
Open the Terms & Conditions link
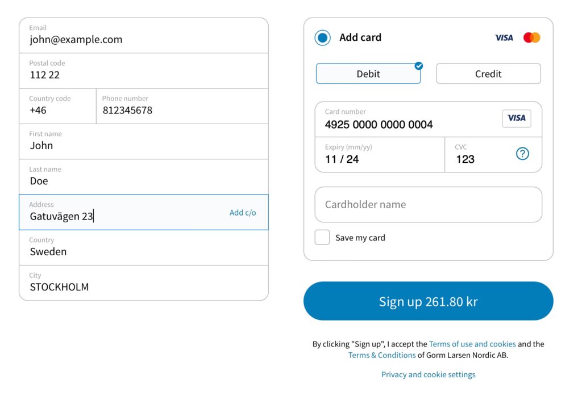click(382, 355)
